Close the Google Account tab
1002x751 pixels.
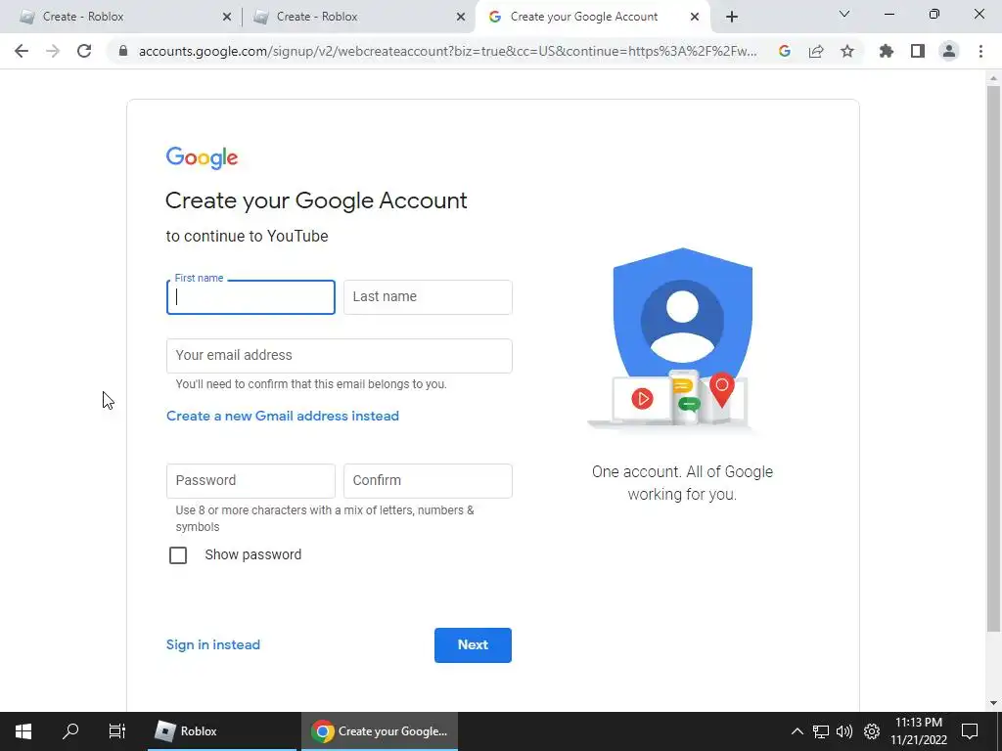point(695,18)
